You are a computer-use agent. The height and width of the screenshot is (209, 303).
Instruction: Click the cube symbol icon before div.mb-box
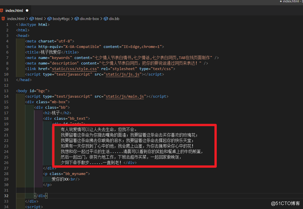click(x=77, y=19)
